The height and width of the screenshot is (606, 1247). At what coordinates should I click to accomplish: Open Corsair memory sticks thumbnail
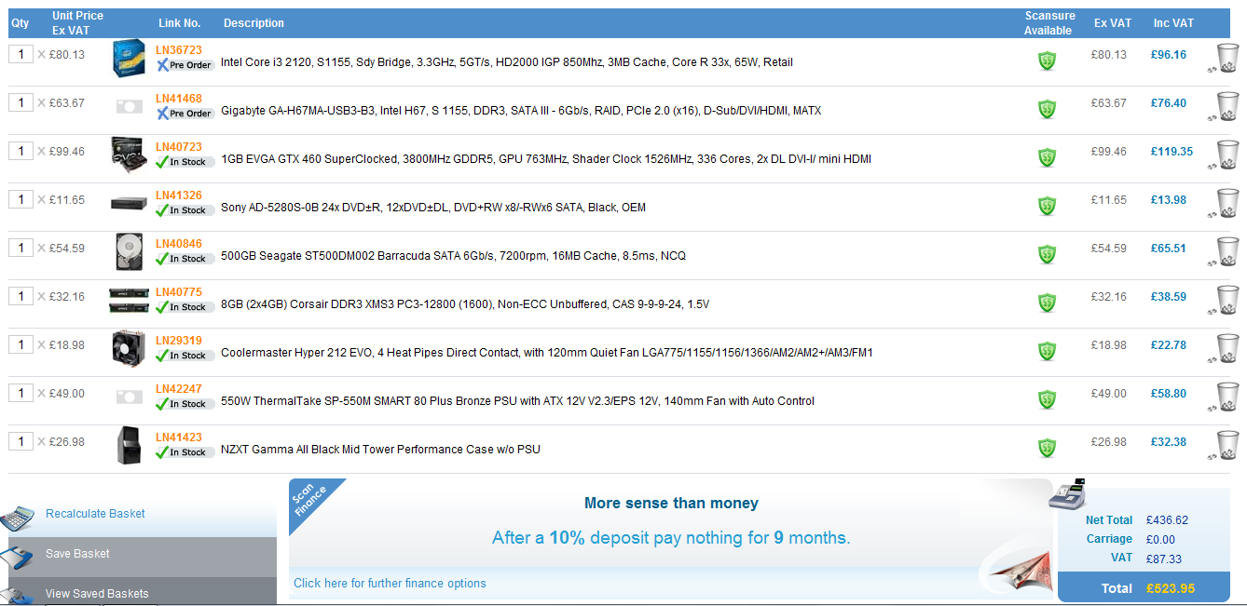coord(128,300)
